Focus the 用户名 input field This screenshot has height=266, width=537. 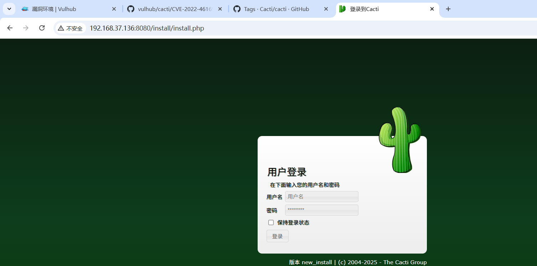tap(322, 196)
